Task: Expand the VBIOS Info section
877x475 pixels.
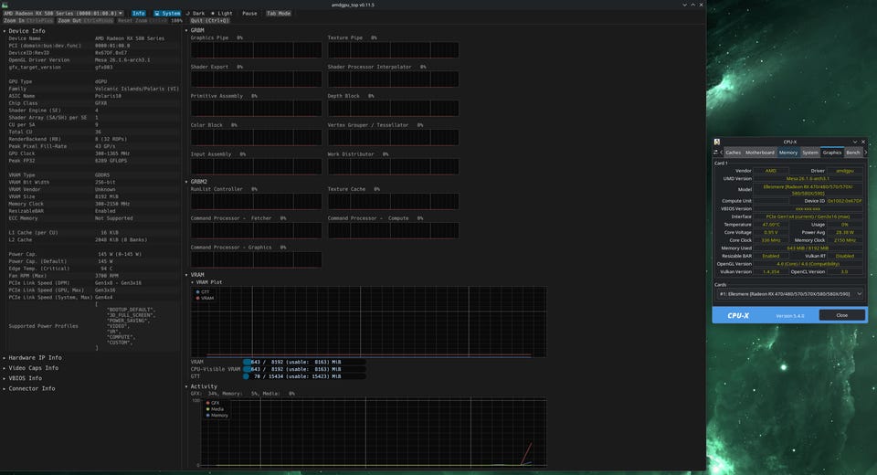Action: tap(22, 378)
